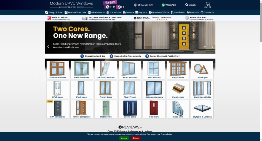
Task: Choose Aluminium bi-folds category
Action: (x=202, y=90)
